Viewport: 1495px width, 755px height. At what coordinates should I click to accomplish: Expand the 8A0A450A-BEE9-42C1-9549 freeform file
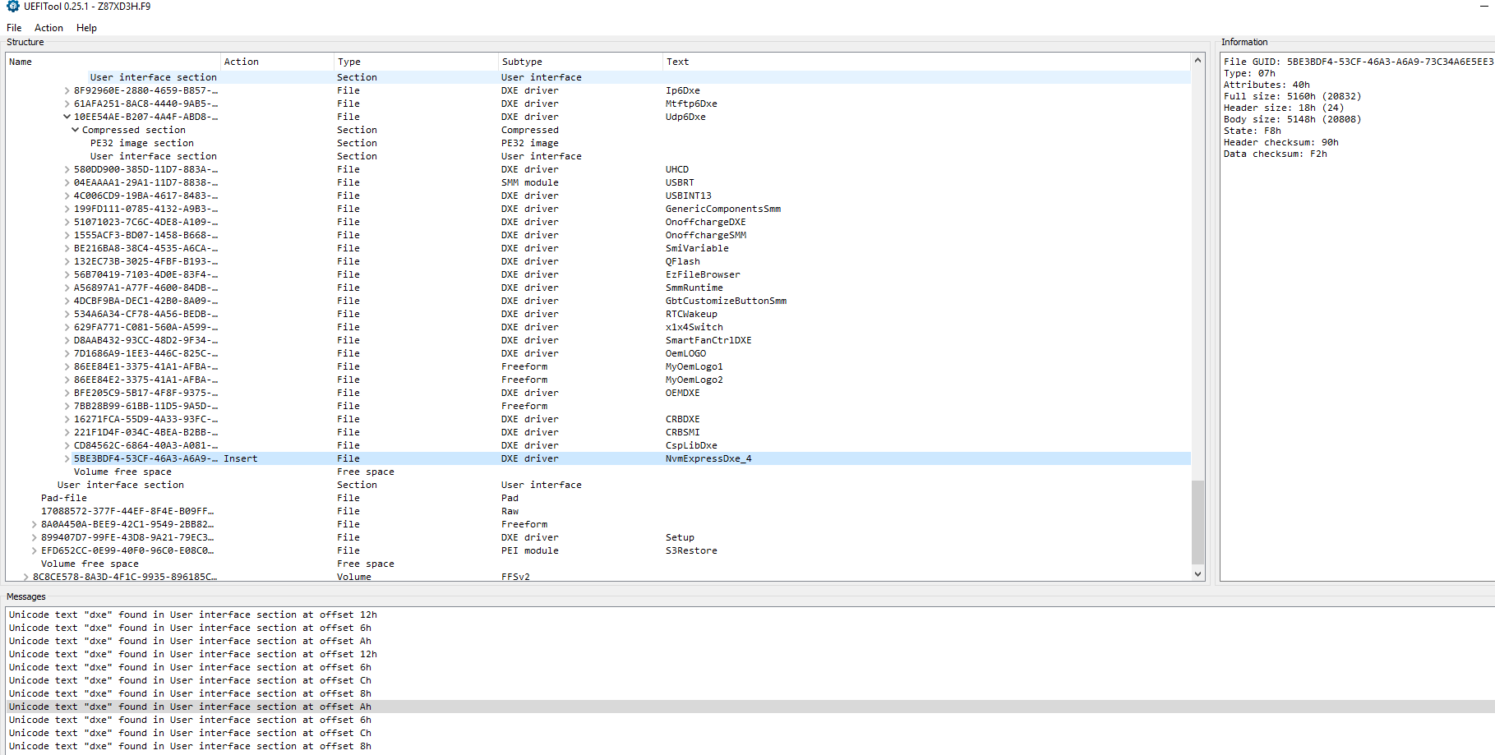(x=34, y=525)
